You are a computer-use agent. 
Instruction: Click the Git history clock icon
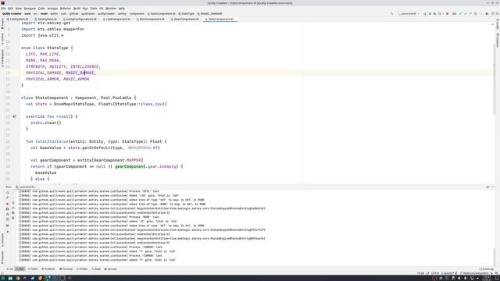(x=476, y=14)
